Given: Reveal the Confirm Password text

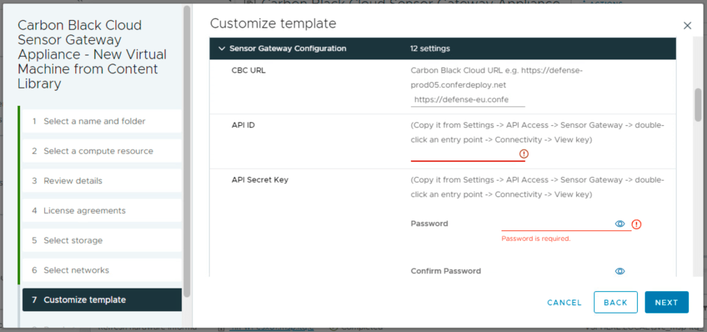Looking at the screenshot, I should click(620, 271).
